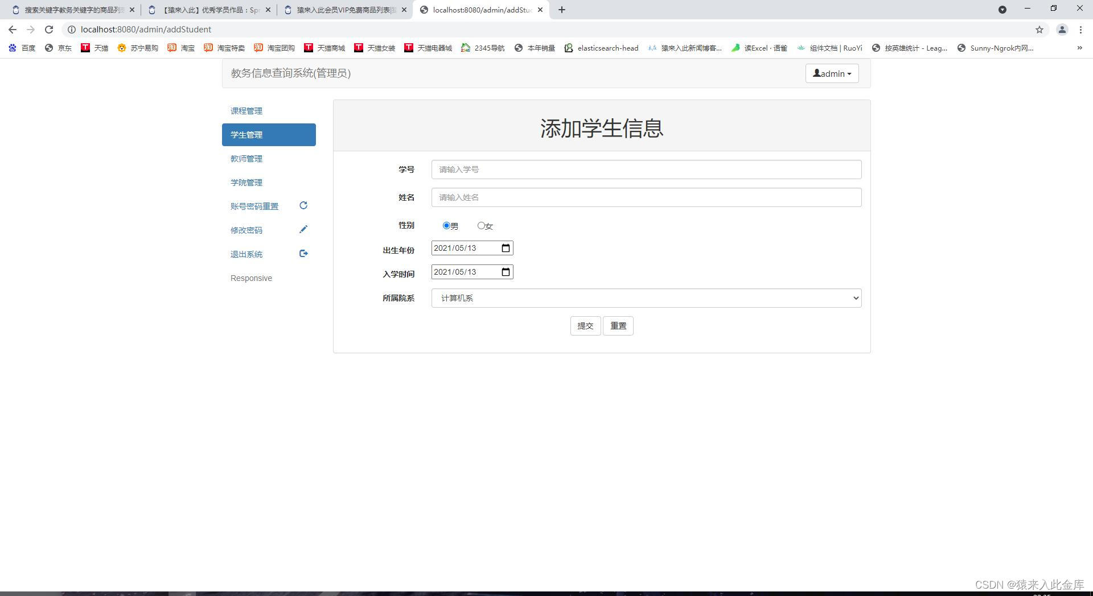Open the 苏宁易购 bookmark

click(138, 48)
